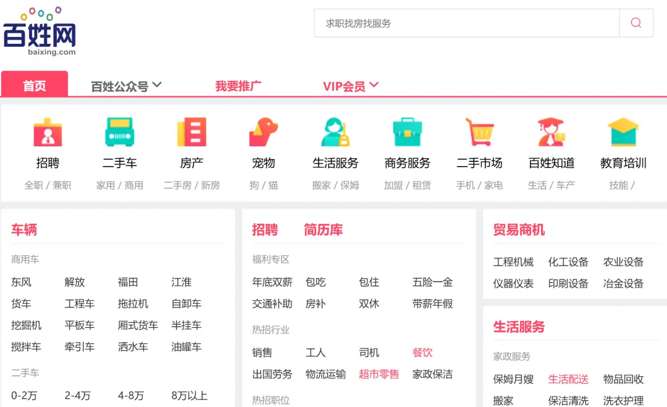
Task: Switch to the 首页 tab
Action: point(34,86)
